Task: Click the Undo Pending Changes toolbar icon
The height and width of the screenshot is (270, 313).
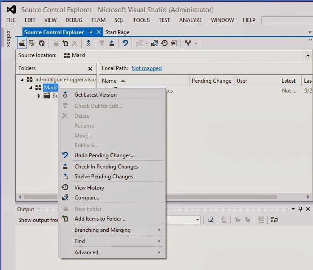Action: 125,43
